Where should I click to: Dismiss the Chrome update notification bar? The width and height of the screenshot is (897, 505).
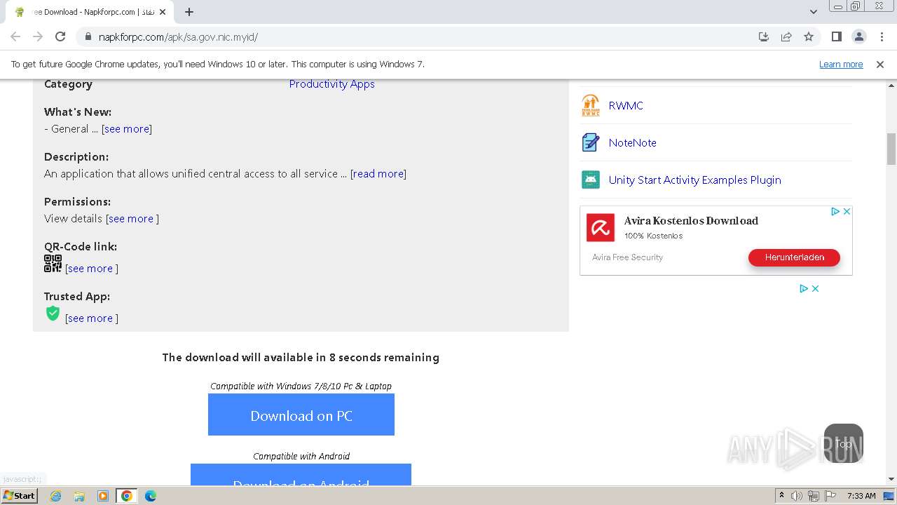(x=880, y=64)
